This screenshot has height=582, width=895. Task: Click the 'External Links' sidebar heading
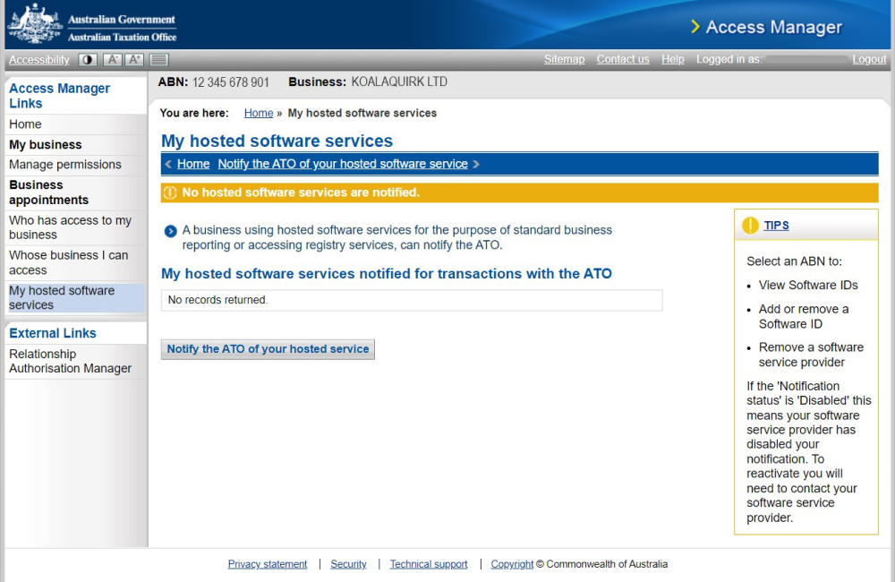point(53,334)
